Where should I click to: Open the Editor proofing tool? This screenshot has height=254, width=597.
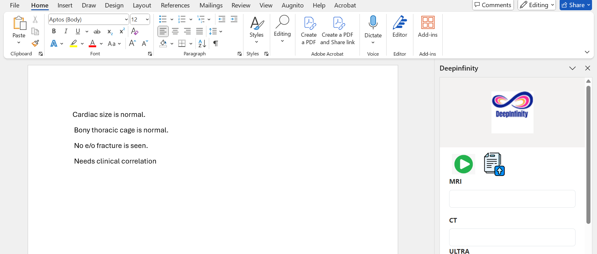pyautogui.click(x=400, y=27)
